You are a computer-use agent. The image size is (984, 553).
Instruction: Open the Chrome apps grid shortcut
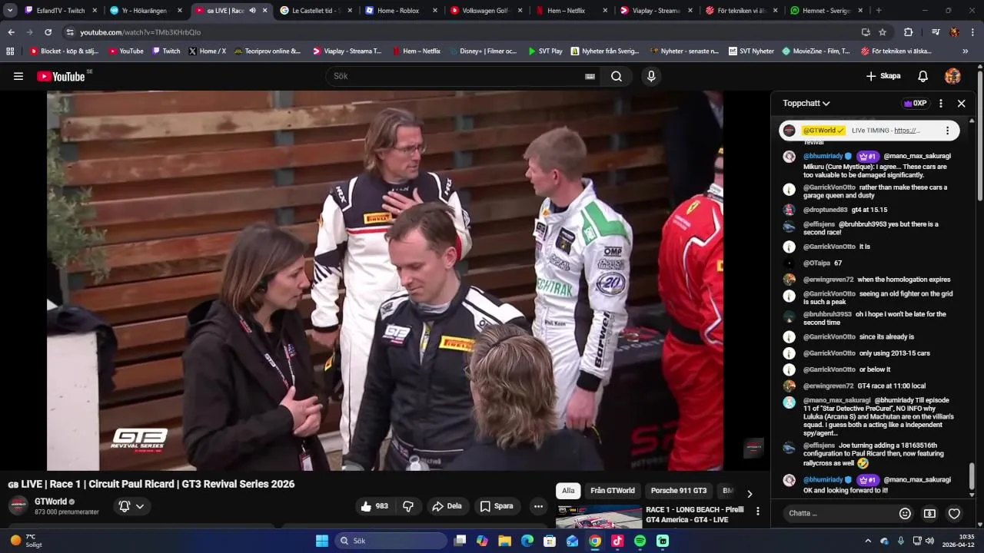(10, 51)
